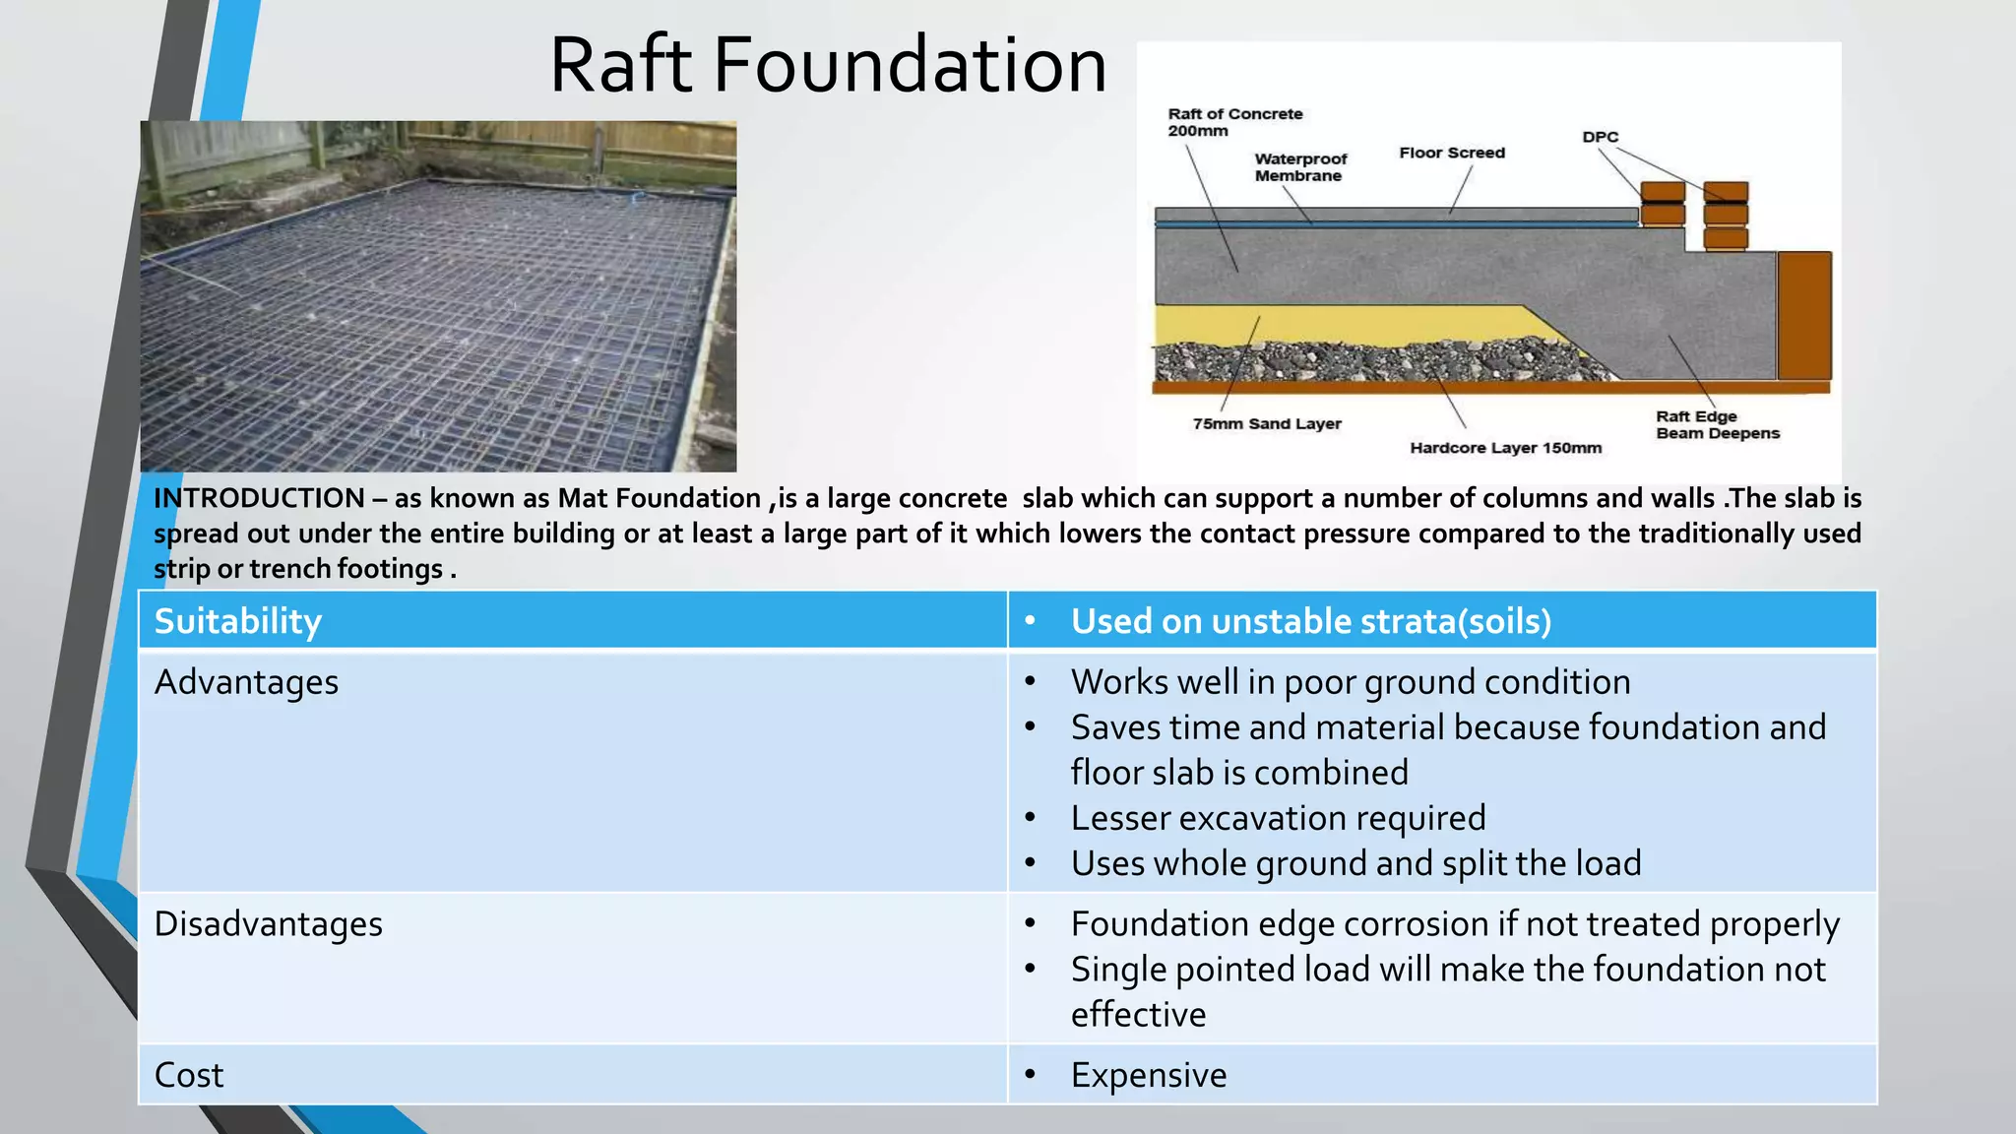Click the Raft Foundation slide title
This screenshot has height=1134, width=2016.
[x=827, y=65]
